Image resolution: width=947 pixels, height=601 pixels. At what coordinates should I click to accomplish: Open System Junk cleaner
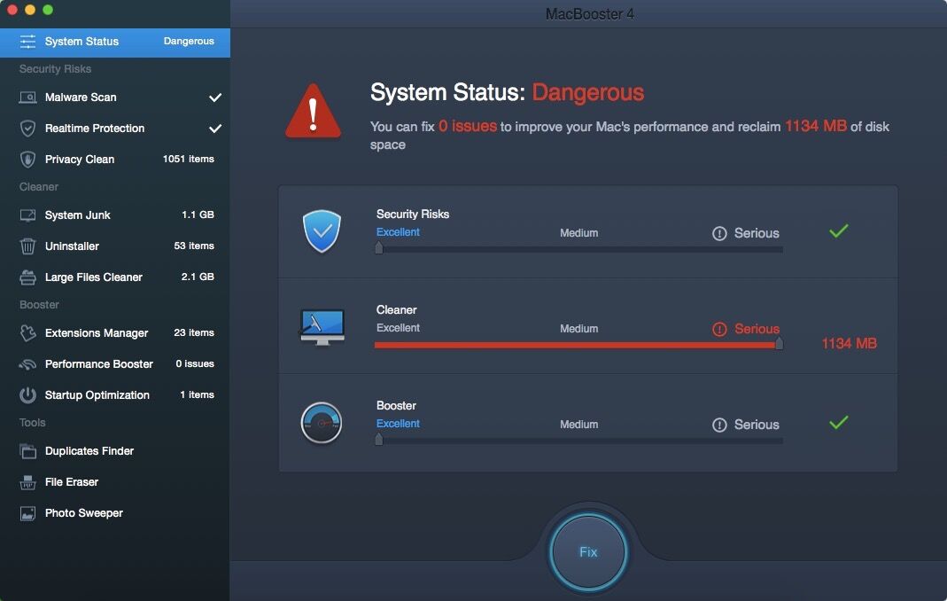(x=115, y=215)
